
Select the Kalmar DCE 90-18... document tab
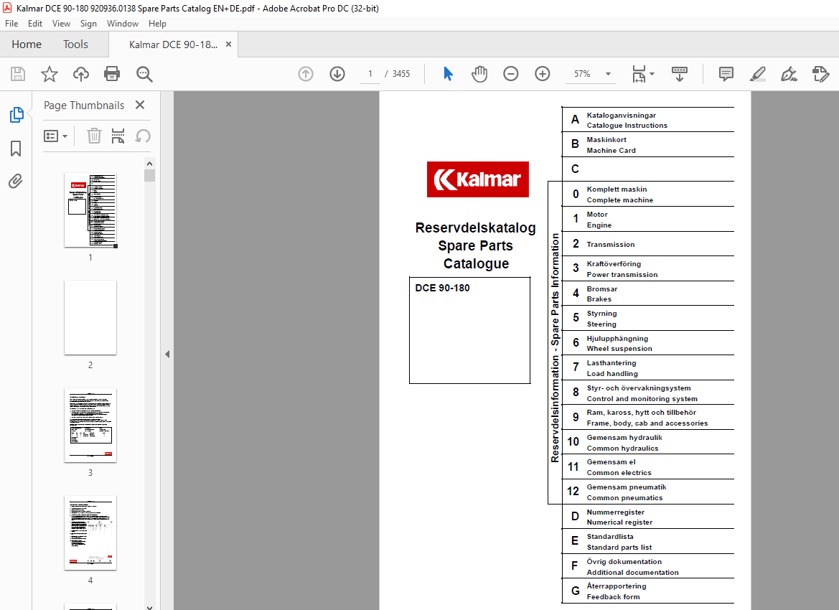(x=174, y=44)
